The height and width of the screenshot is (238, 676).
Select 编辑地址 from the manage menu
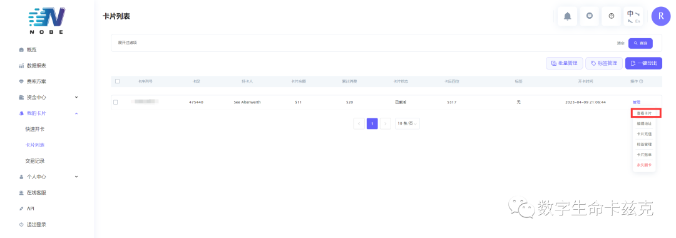(x=643, y=124)
